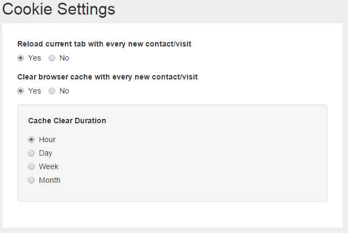348x233 pixels.
Task: Select Yes radio for clear browser cache
Action: (21, 91)
